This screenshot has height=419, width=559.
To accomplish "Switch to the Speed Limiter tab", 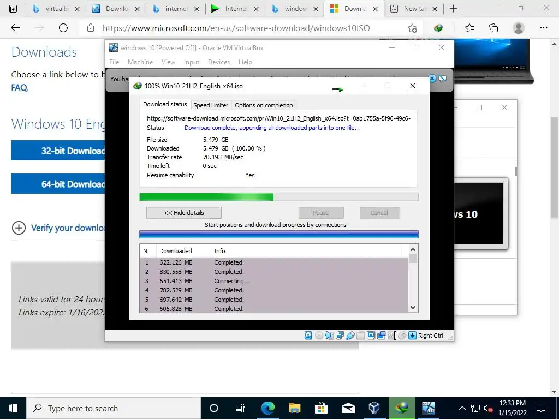I will coord(211,105).
